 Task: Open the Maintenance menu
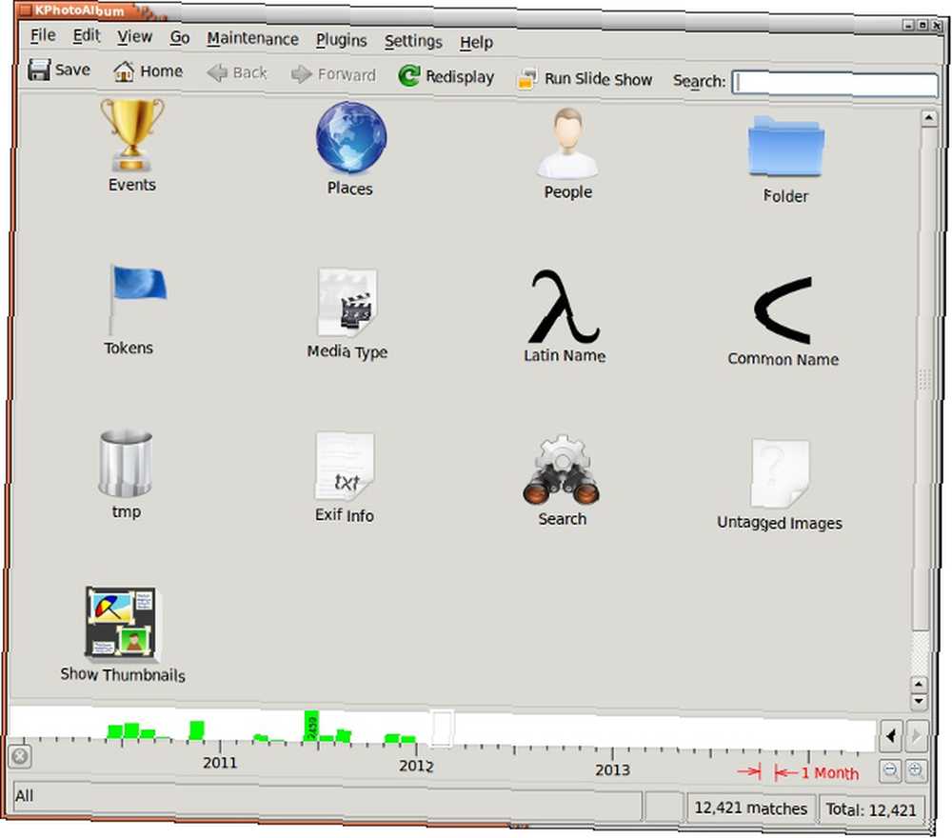252,39
